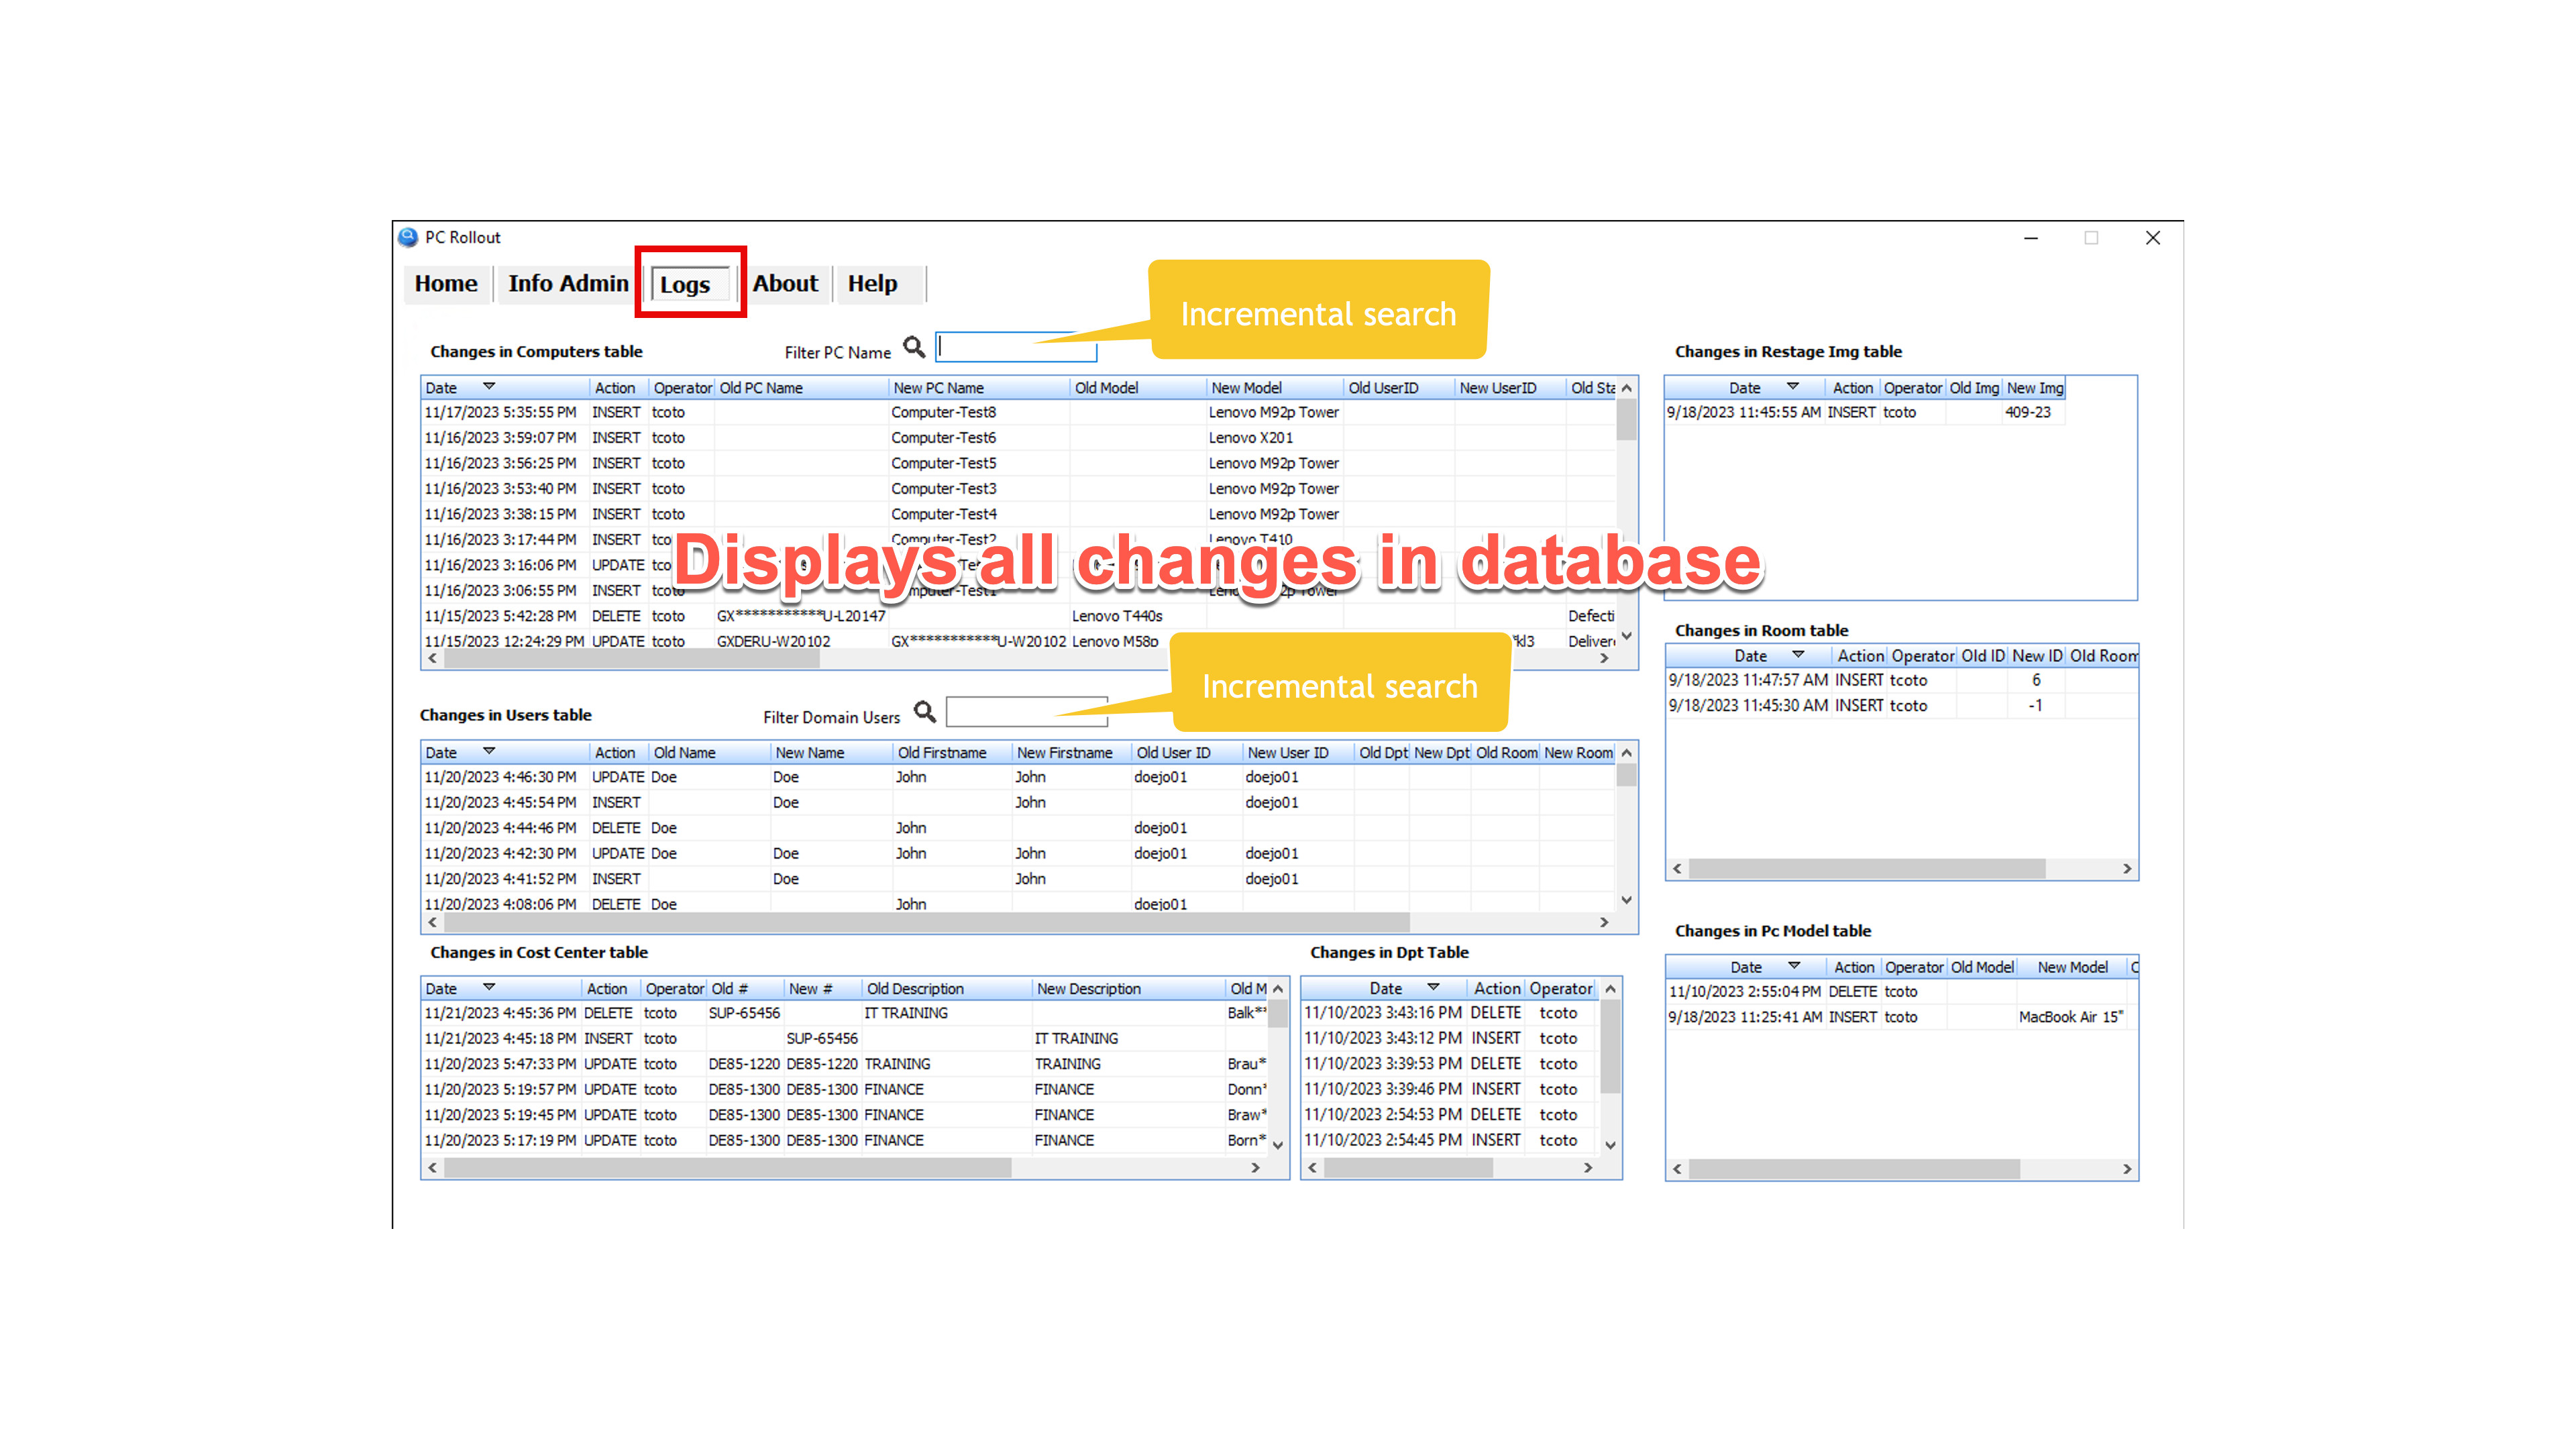Click the Room table's right scroll arrow

tap(2127, 869)
